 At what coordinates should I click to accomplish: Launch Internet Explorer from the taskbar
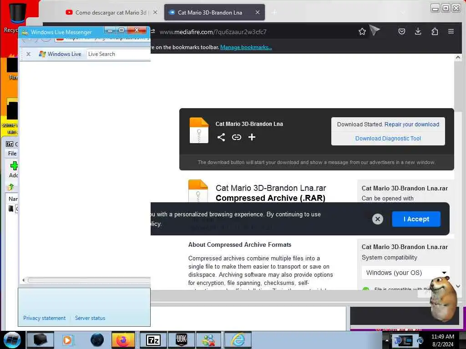coord(238,340)
